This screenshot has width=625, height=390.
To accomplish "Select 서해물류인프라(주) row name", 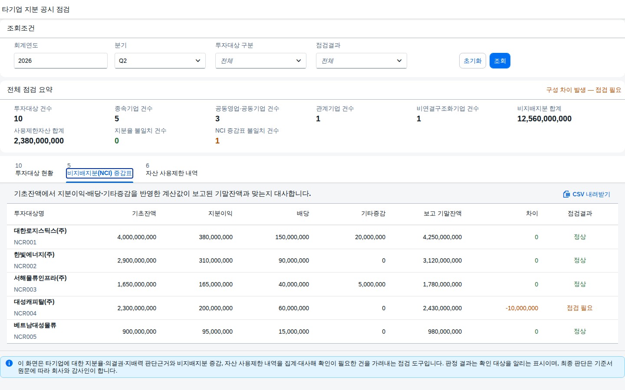I will tap(40, 278).
